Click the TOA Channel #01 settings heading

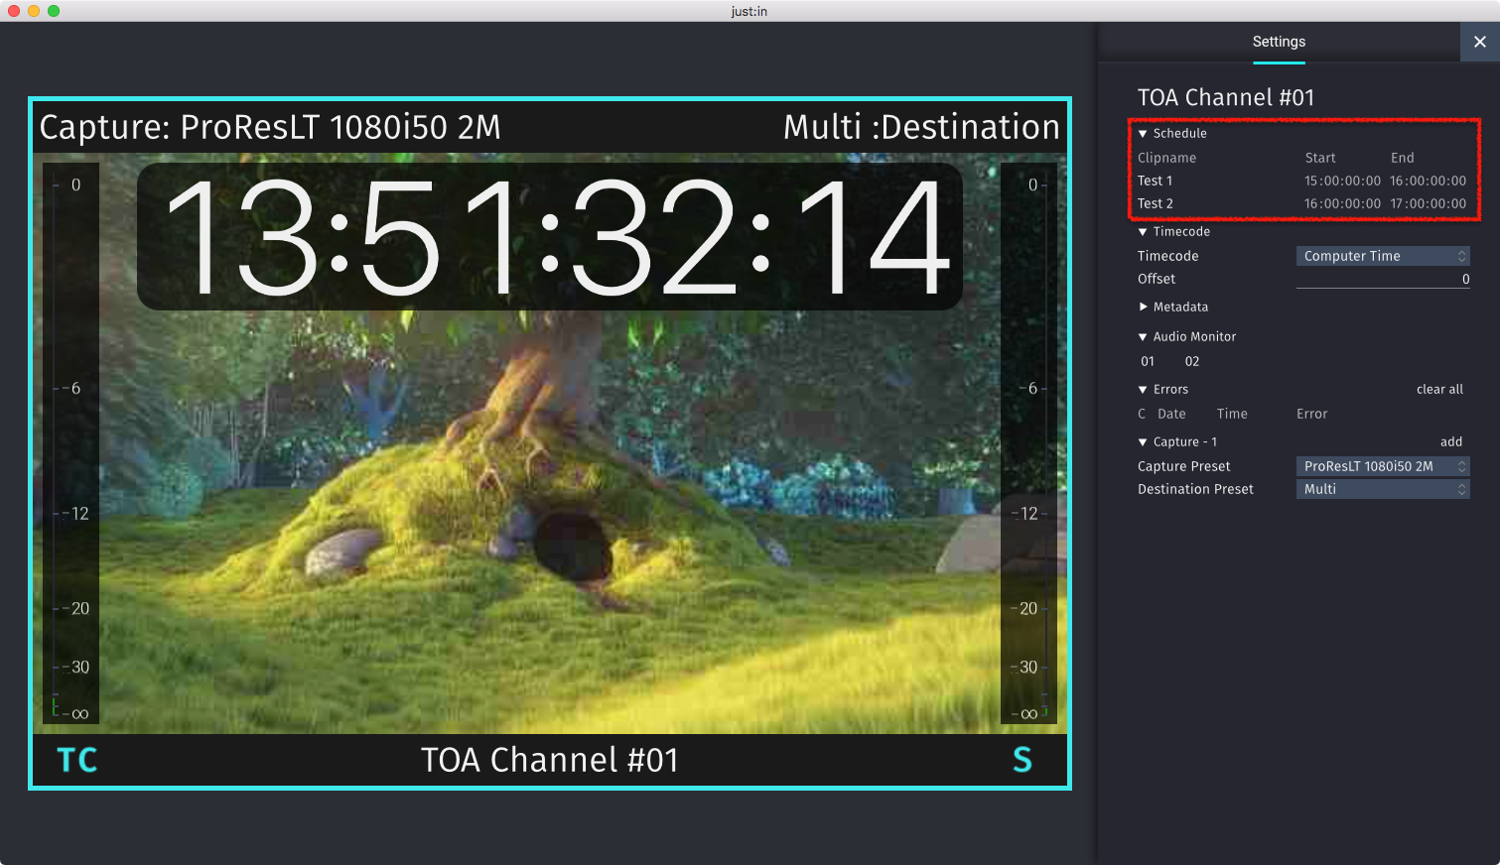(1226, 97)
